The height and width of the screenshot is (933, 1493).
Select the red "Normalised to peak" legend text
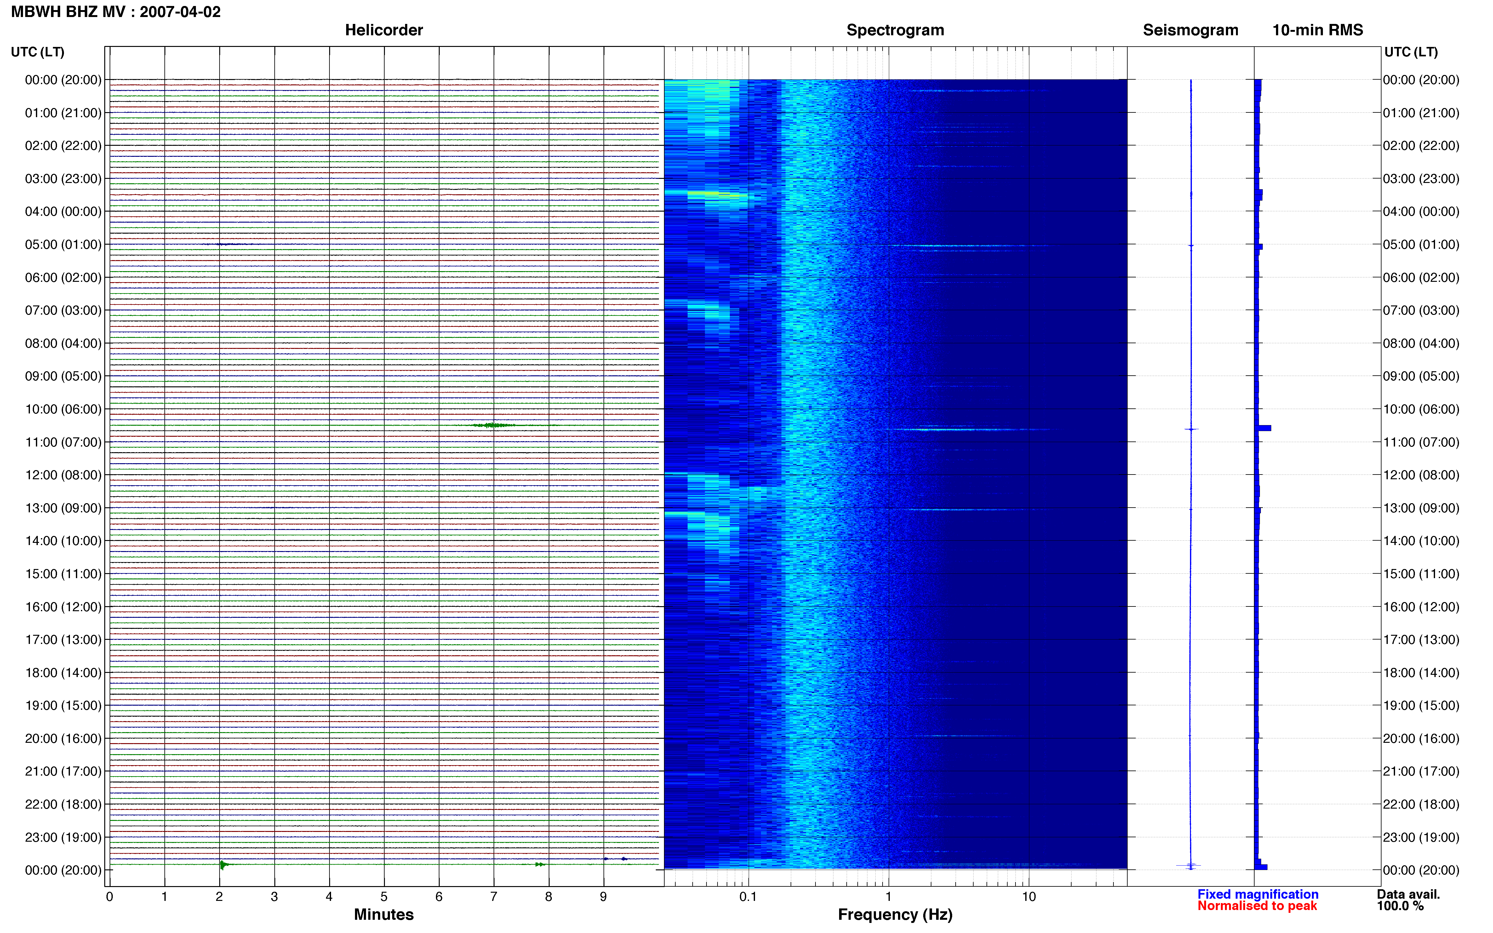point(1257,906)
